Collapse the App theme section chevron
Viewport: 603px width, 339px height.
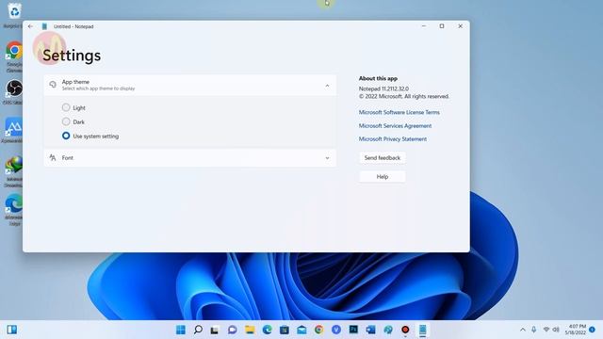click(x=327, y=86)
